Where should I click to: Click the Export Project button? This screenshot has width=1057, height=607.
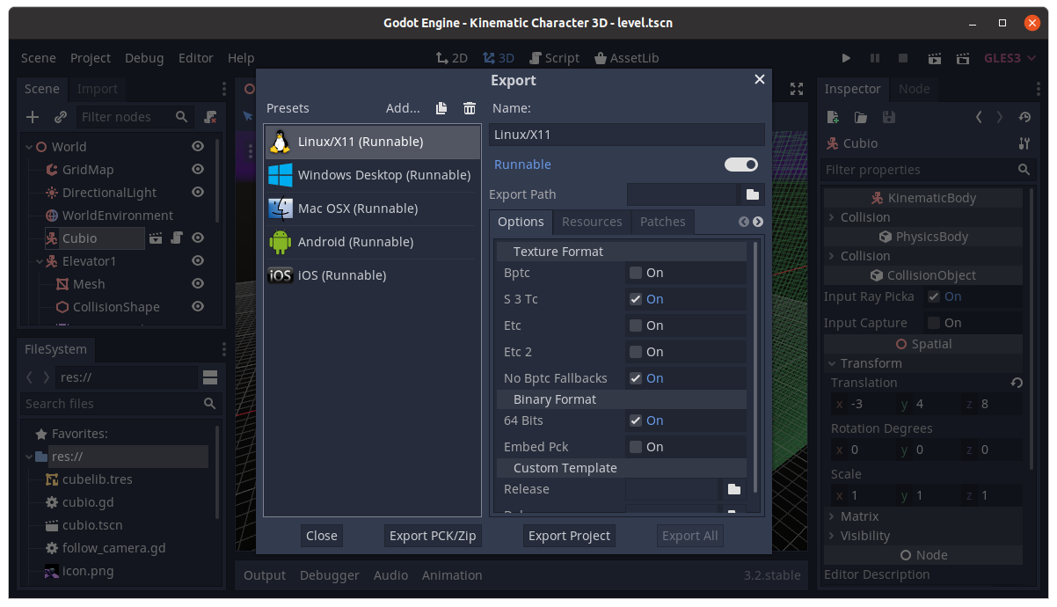(x=569, y=536)
